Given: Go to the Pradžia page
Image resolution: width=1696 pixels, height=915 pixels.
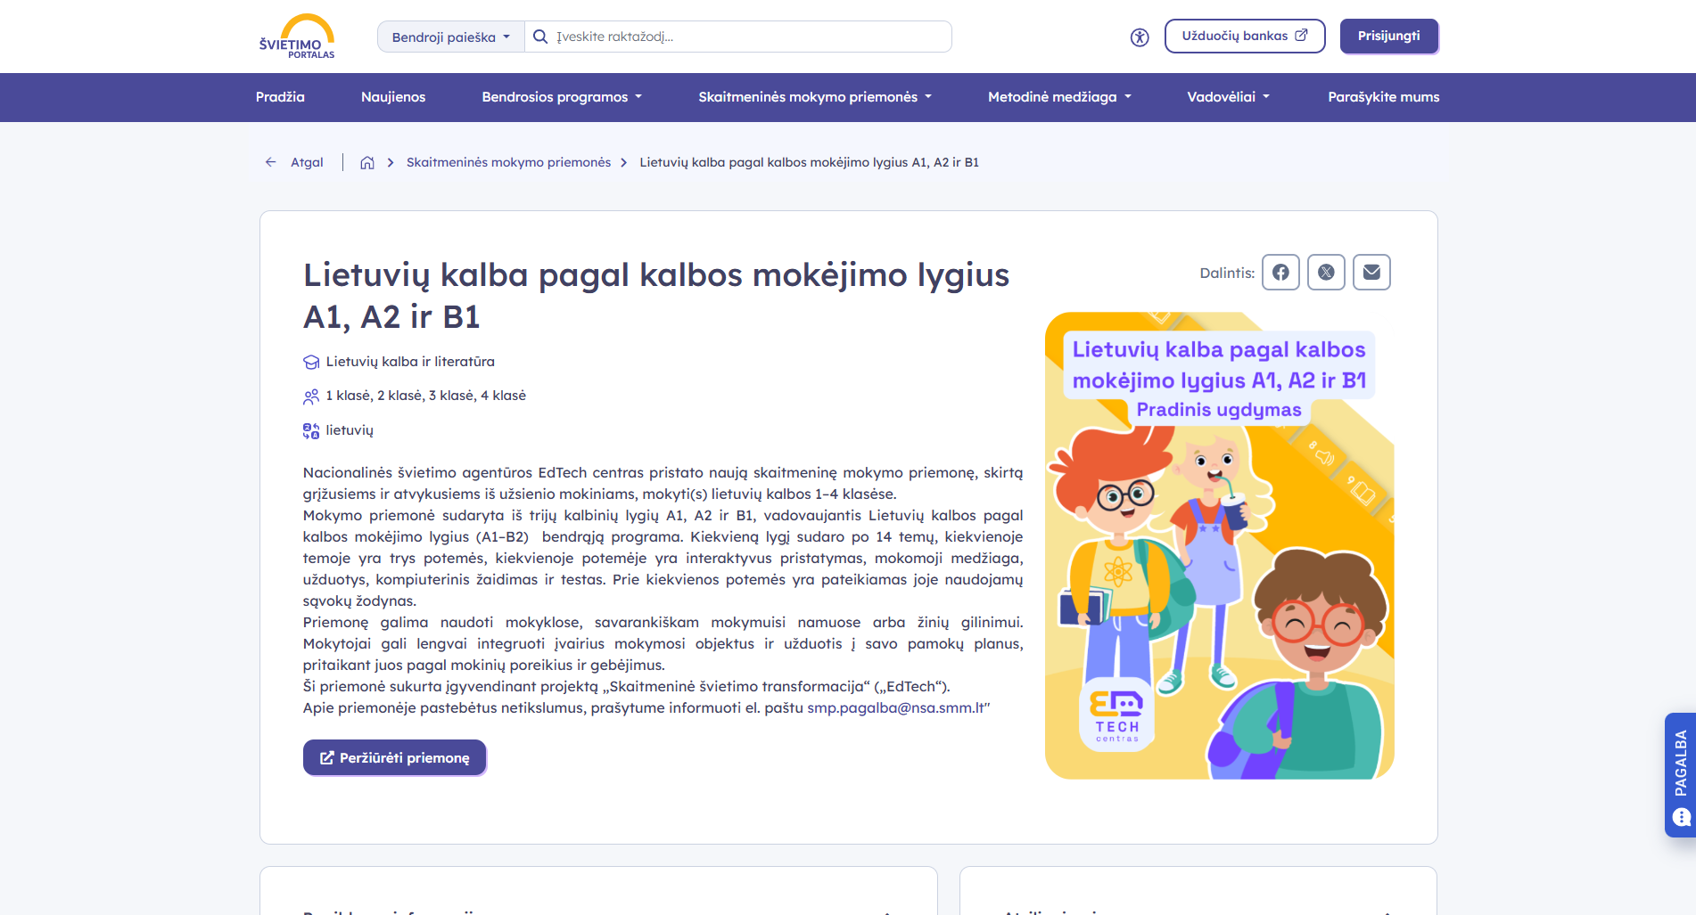Looking at the screenshot, I should (x=280, y=97).
